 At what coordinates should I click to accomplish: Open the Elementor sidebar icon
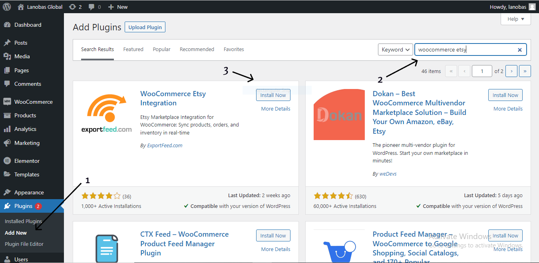click(7, 161)
